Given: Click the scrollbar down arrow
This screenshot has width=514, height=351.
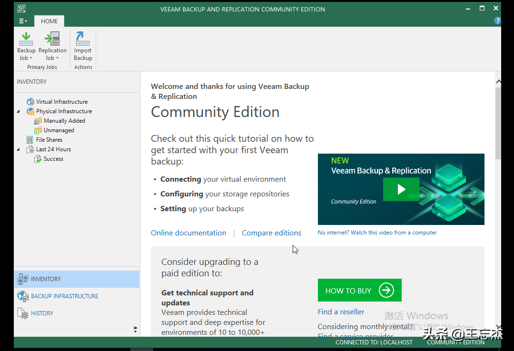Looking at the screenshot, I should 498,326.
